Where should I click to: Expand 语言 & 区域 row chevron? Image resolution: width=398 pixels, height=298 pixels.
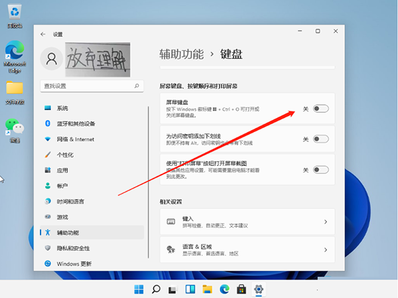325,250
